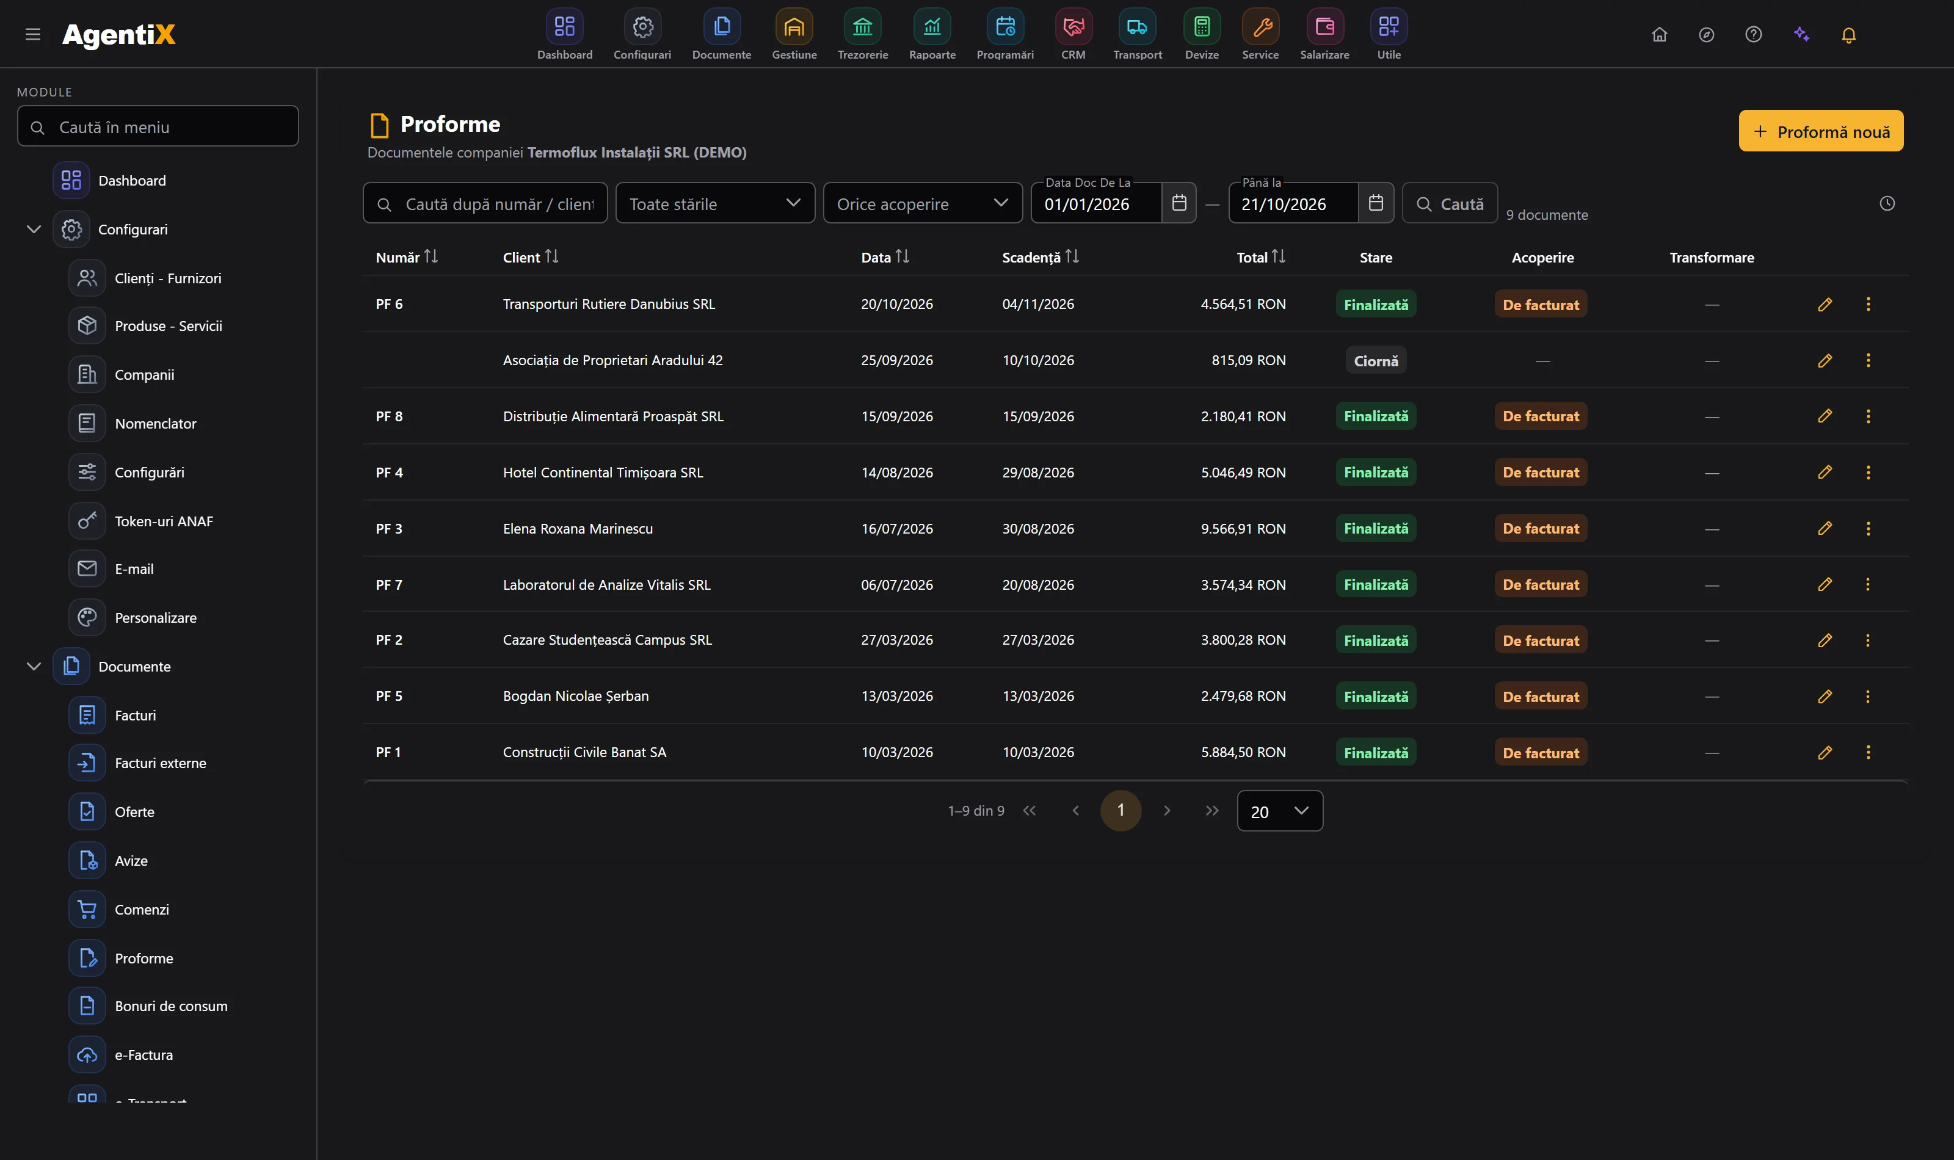Open the Devize calculator icon
The image size is (1954, 1160).
[1201, 27]
